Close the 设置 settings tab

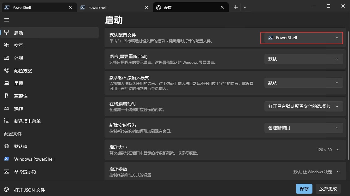click(222, 8)
